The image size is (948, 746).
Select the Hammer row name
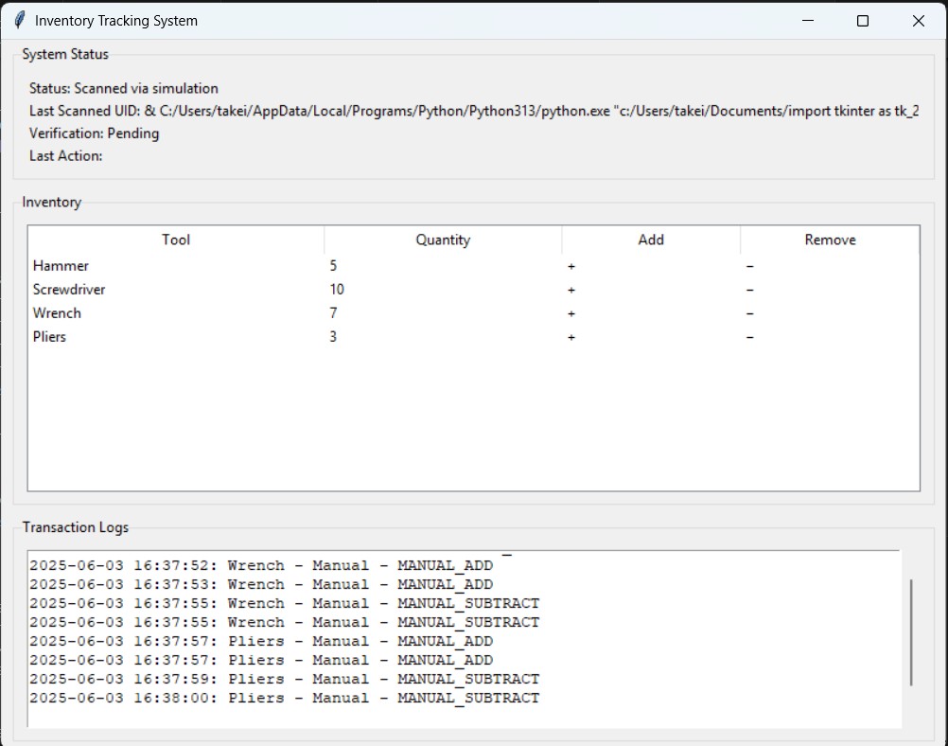click(61, 266)
